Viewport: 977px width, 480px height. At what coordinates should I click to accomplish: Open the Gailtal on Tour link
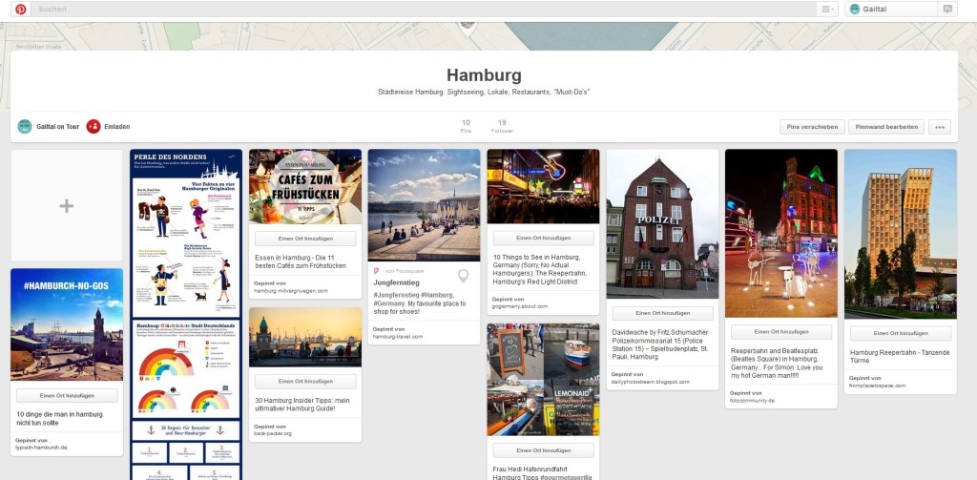58,127
